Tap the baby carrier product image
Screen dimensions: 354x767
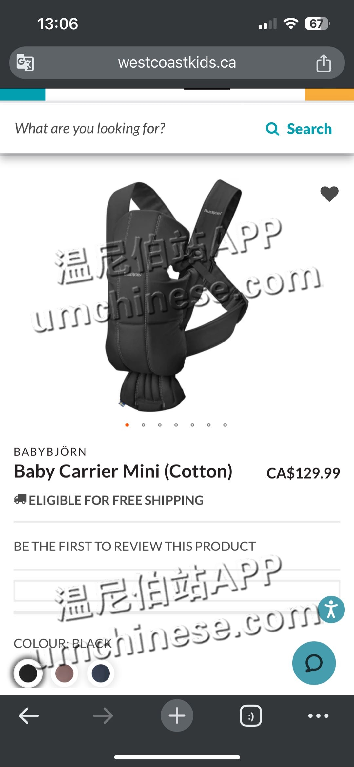pyautogui.click(x=177, y=295)
